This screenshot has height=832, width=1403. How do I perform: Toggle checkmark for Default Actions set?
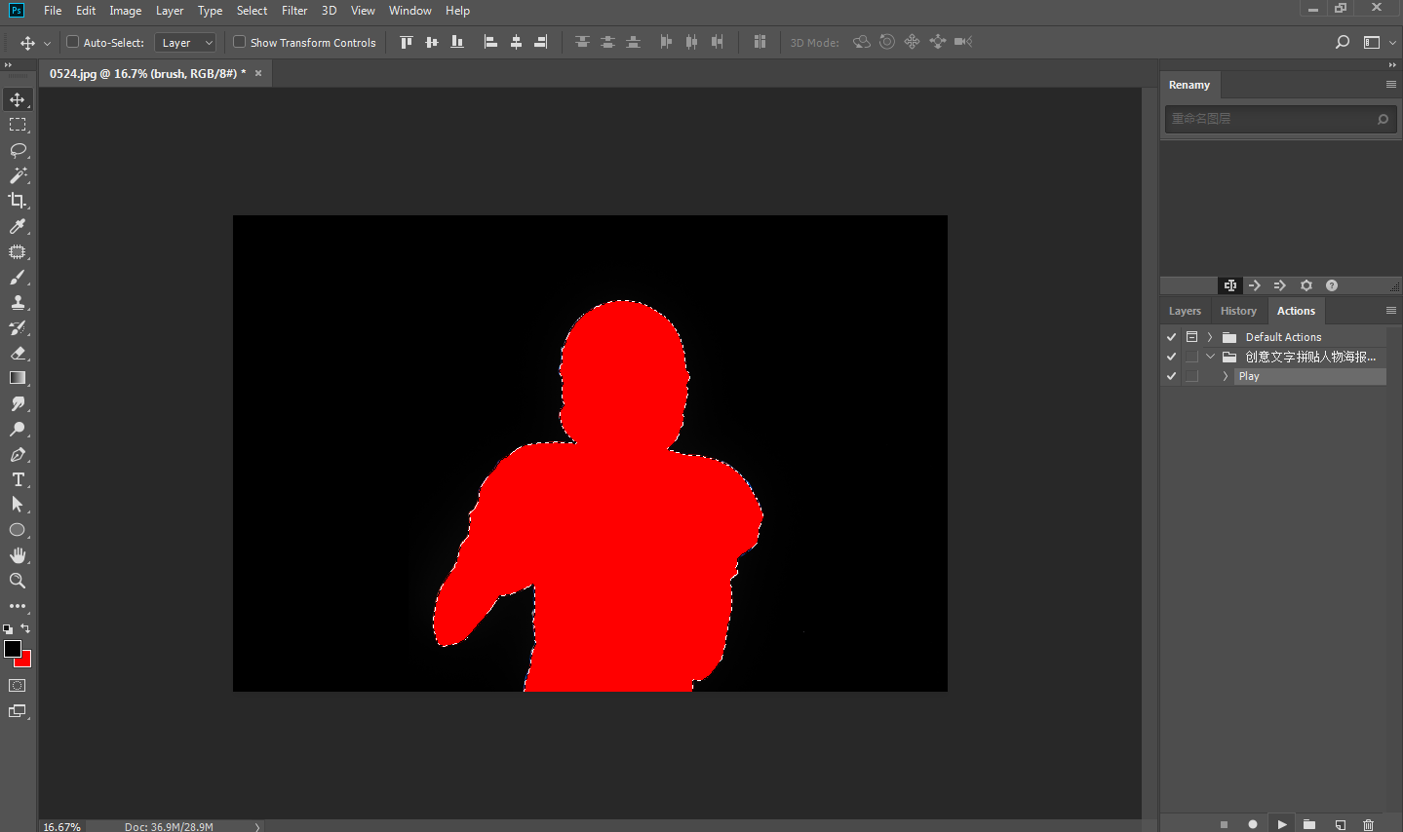pos(1172,337)
